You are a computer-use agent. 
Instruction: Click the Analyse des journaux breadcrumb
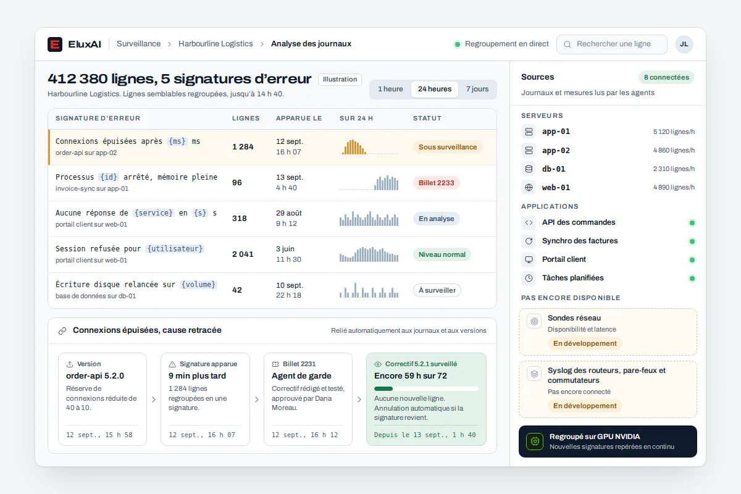coord(311,44)
